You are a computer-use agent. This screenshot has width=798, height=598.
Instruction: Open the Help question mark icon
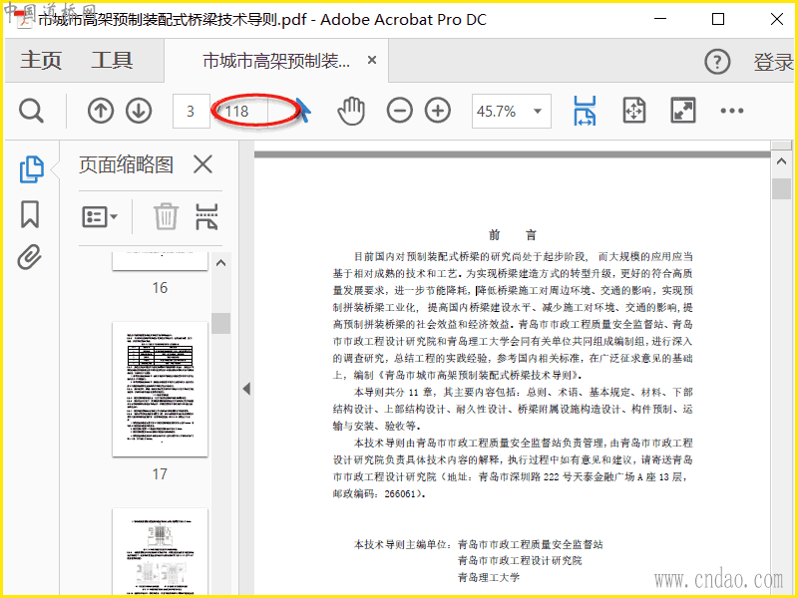point(717,62)
